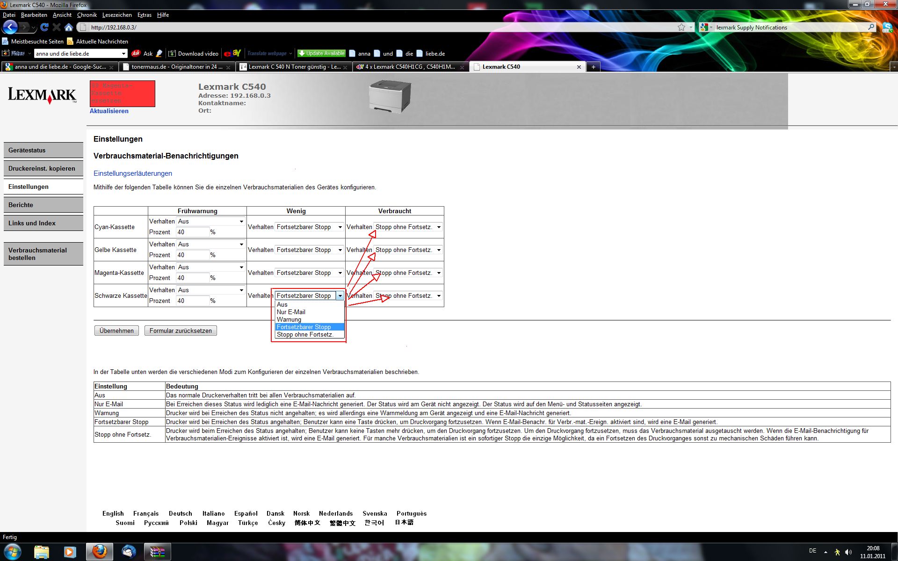This screenshot has height=561, width=898.
Task: Click the 'liebe.de' highlight button in toolbar
Action: (x=431, y=53)
